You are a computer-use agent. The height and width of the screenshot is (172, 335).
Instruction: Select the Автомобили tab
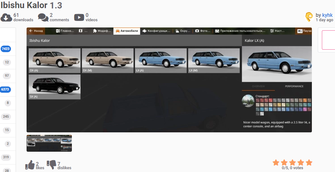127,31
